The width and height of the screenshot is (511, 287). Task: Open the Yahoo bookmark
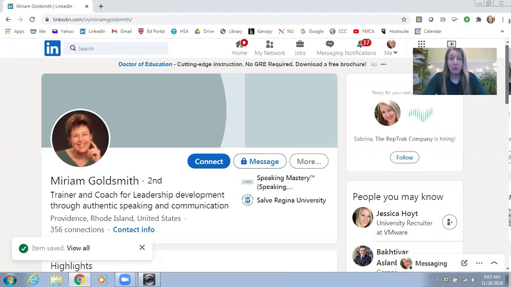click(x=63, y=31)
